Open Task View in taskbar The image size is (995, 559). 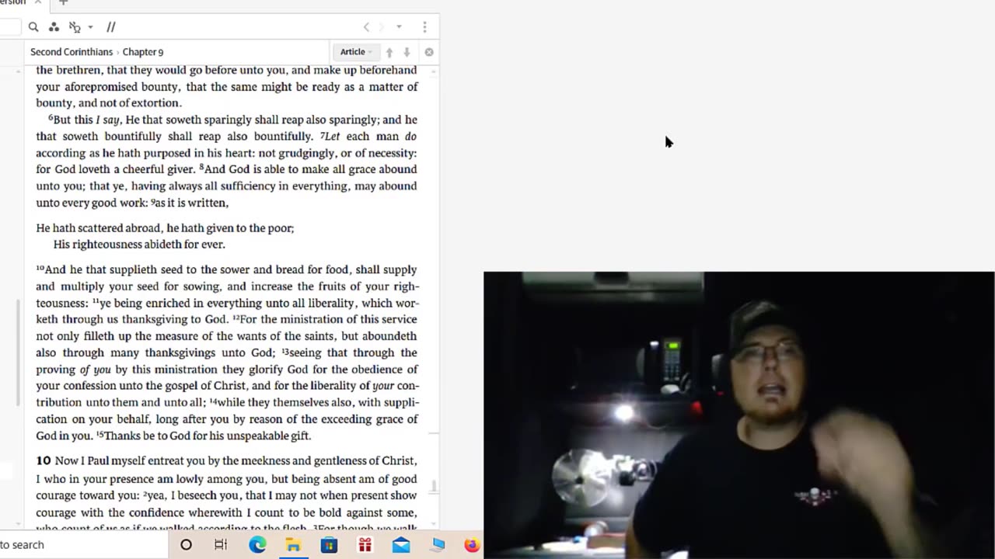click(x=221, y=545)
